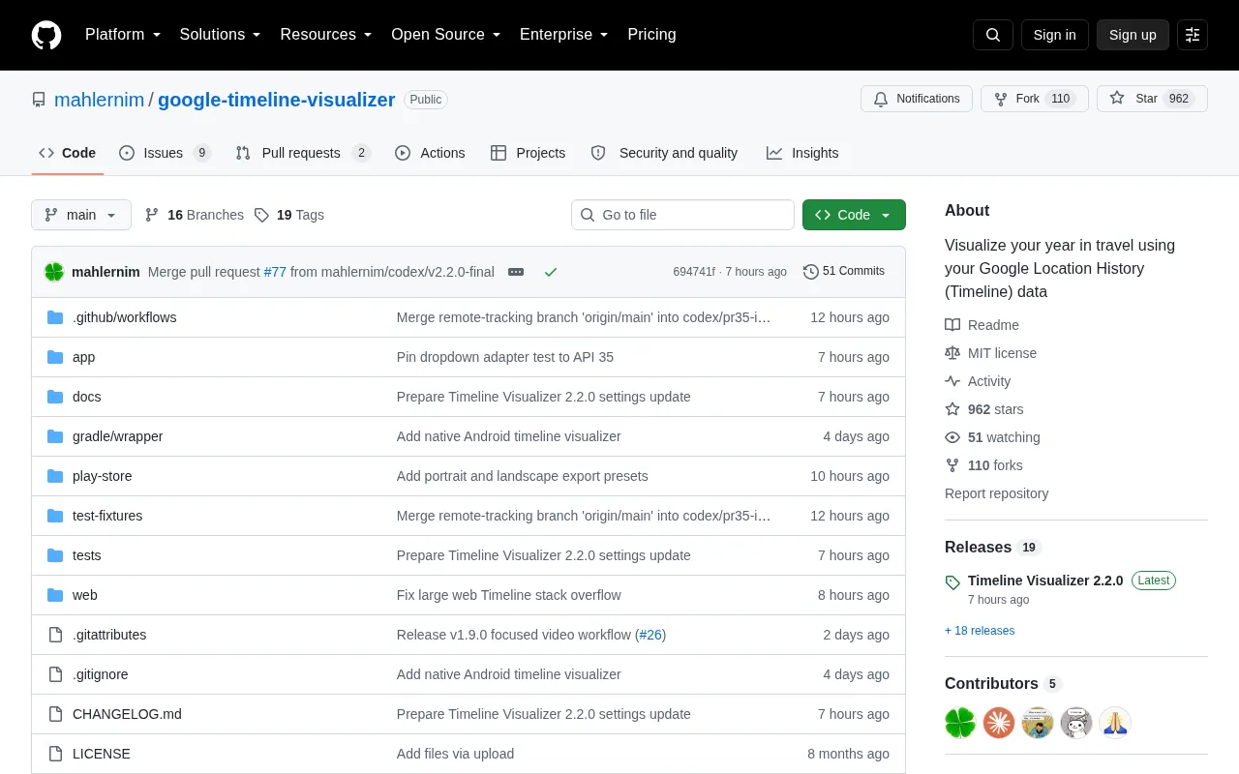Click the book icon beside Readme
Viewport: 1239px width, 774px height.
click(x=952, y=325)
